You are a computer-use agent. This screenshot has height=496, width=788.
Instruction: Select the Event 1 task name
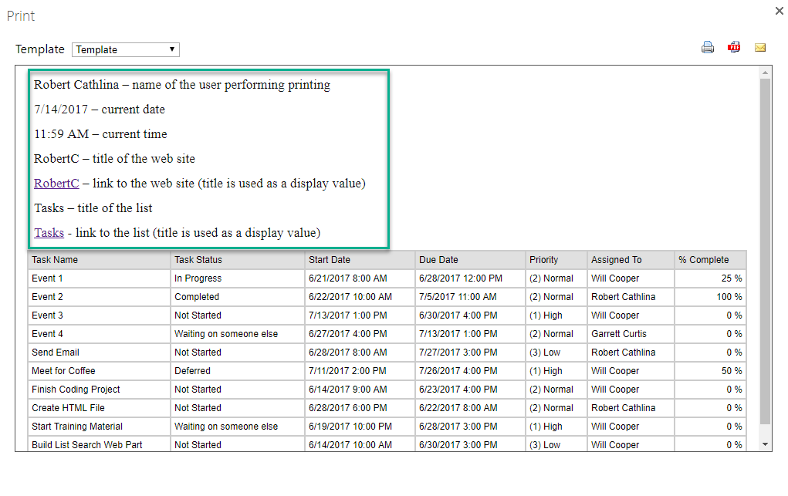point(47,278)
